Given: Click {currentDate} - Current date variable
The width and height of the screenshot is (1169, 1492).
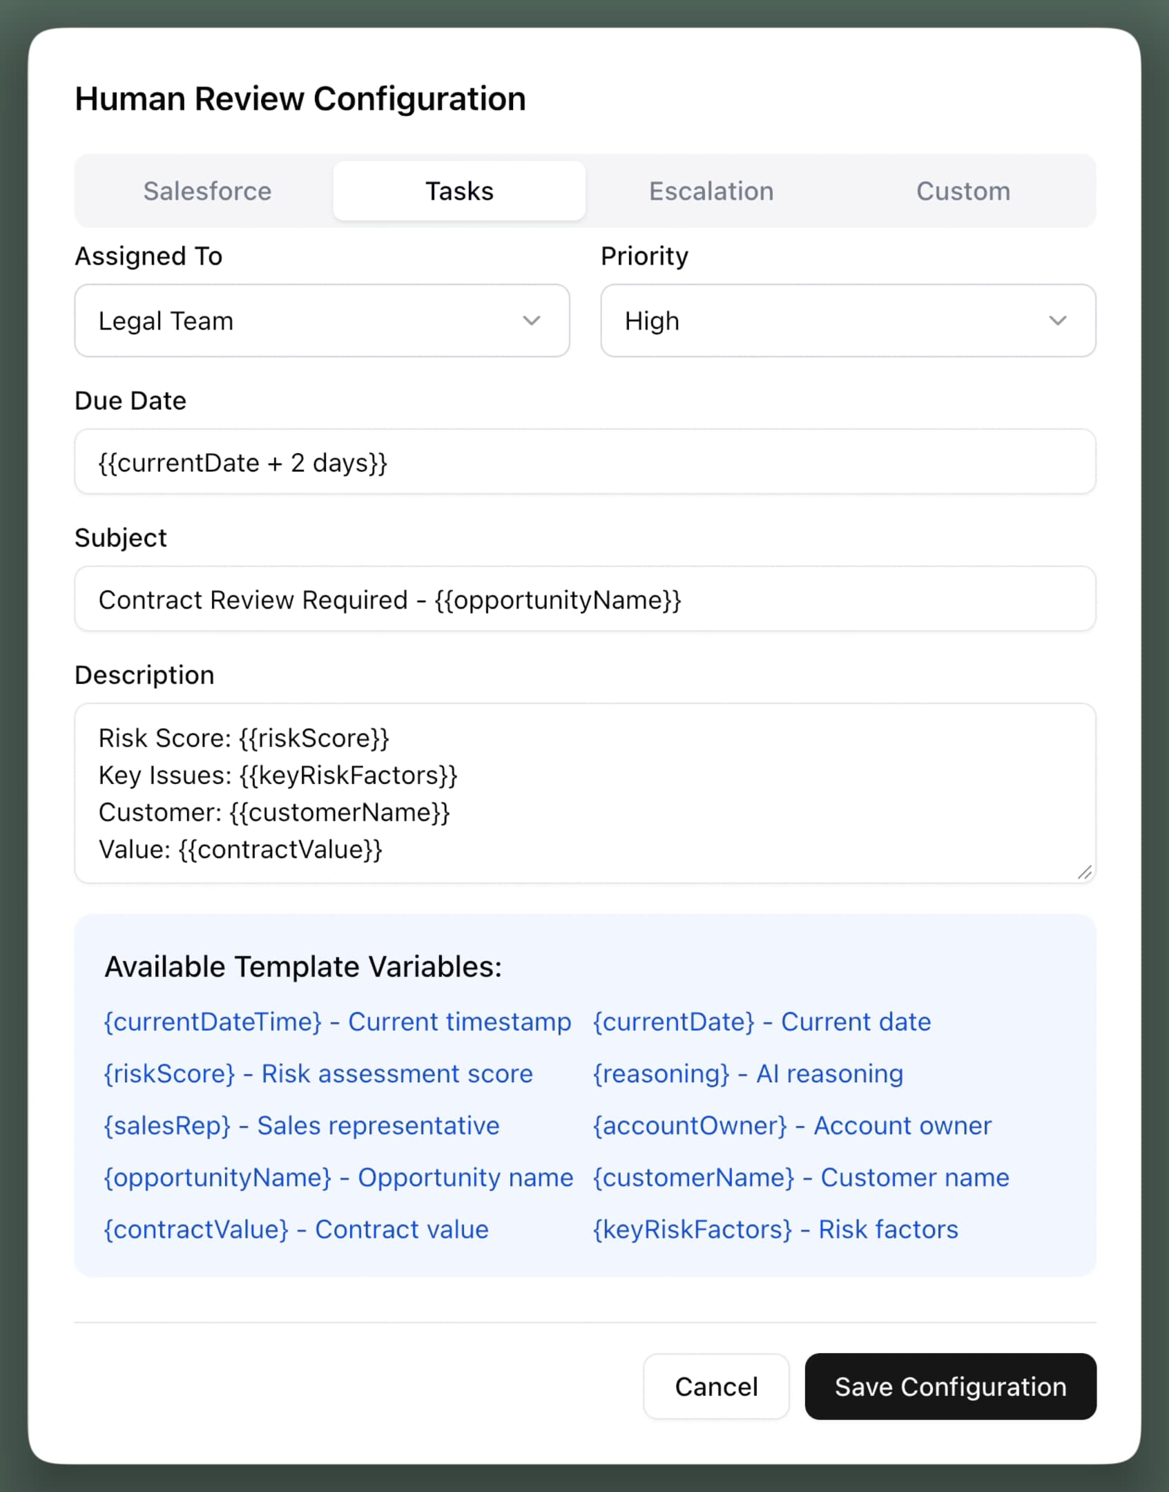Looking at the screenshot, I should point(762,1022).
